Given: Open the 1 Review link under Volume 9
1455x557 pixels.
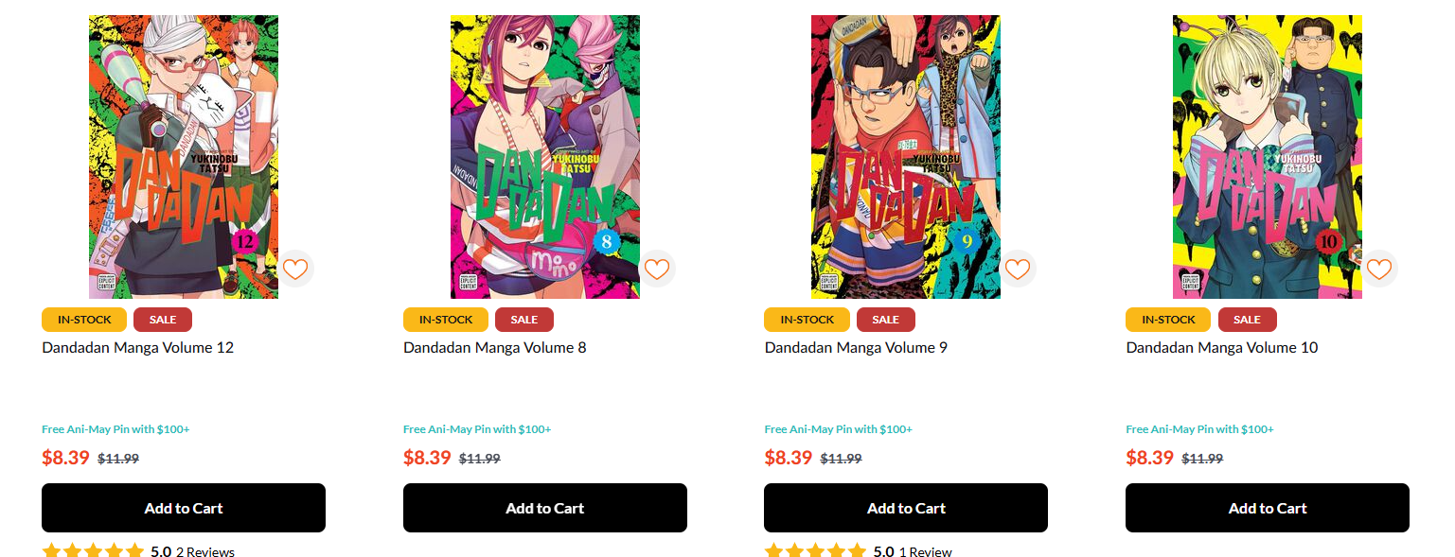Looking at the screenshot, I should coord(928,551).
